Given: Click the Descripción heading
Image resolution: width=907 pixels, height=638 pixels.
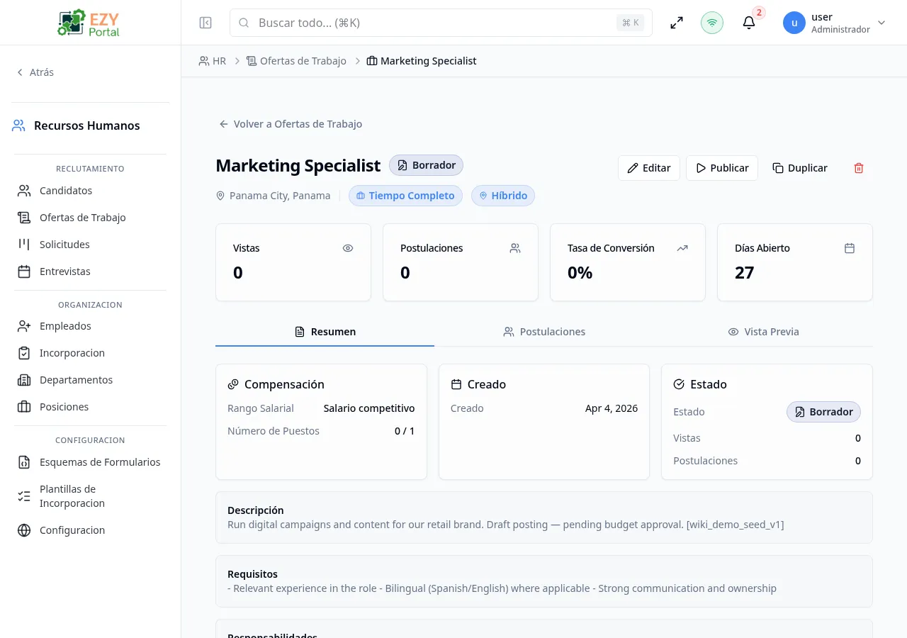Looking at the screenshot, I should [x=255, y=510].
